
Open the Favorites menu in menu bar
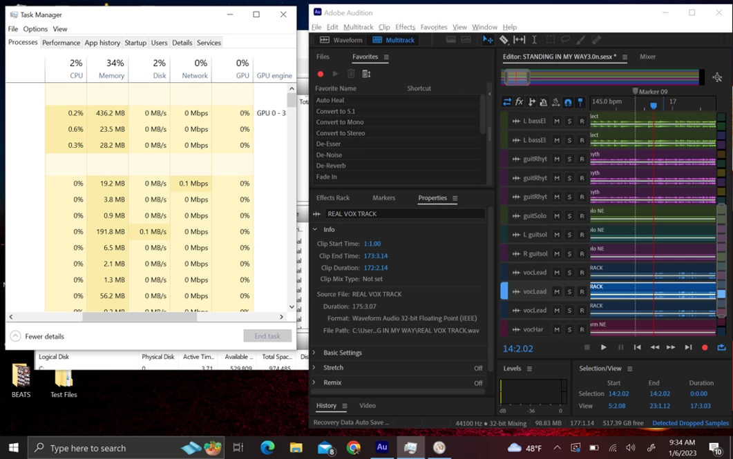[x=433, y=27]
